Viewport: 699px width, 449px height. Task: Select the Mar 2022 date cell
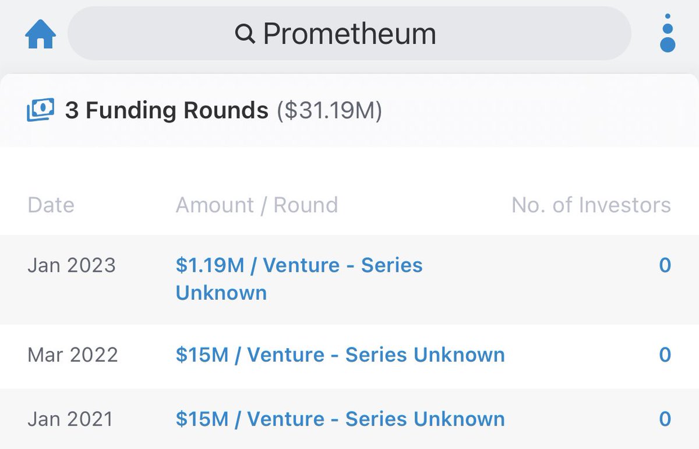click(x=73, y=355)
